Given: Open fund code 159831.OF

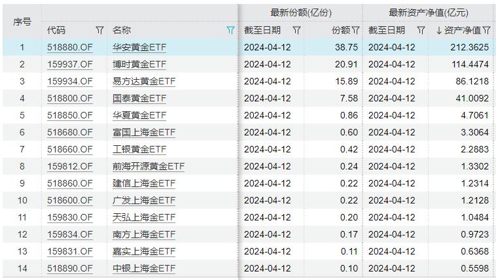Looking at the screenshot, I should 70,251.
